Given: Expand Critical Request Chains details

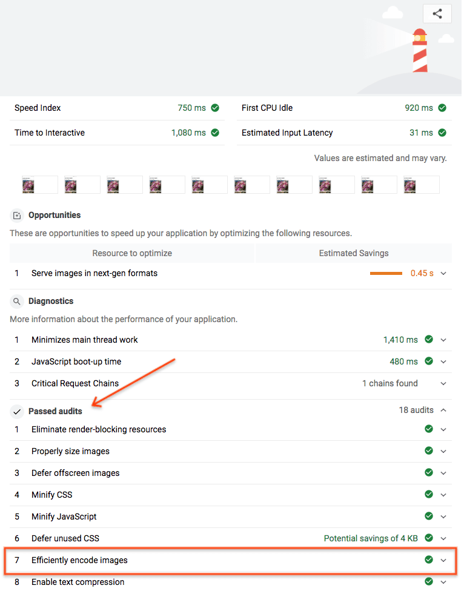Looking at the screenshot, I should [x=443, y=383].
